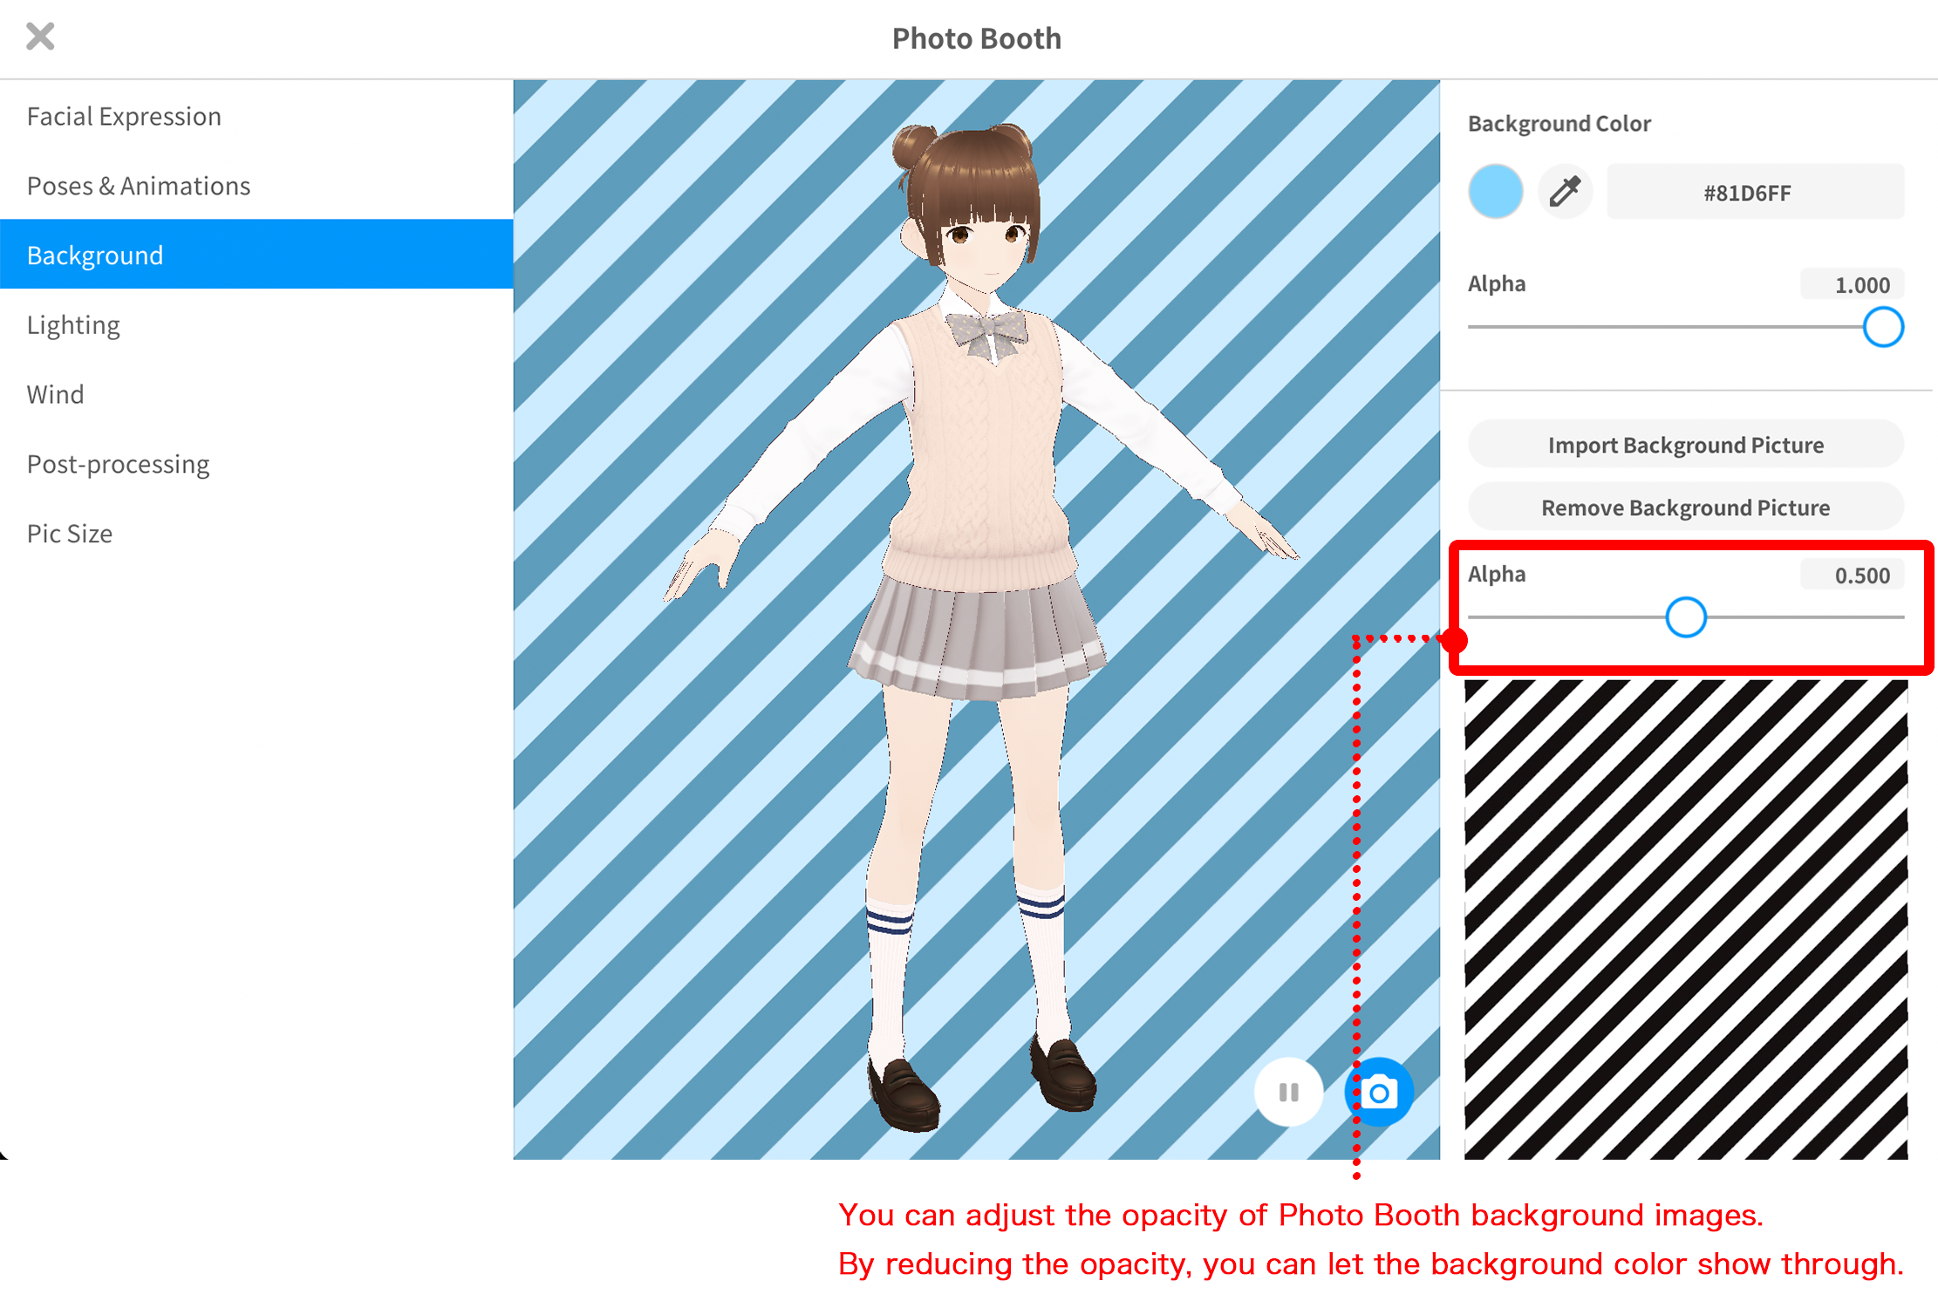Click Remove Background Picture button
1938x1308 pixels.
[x=1685, y=508]
